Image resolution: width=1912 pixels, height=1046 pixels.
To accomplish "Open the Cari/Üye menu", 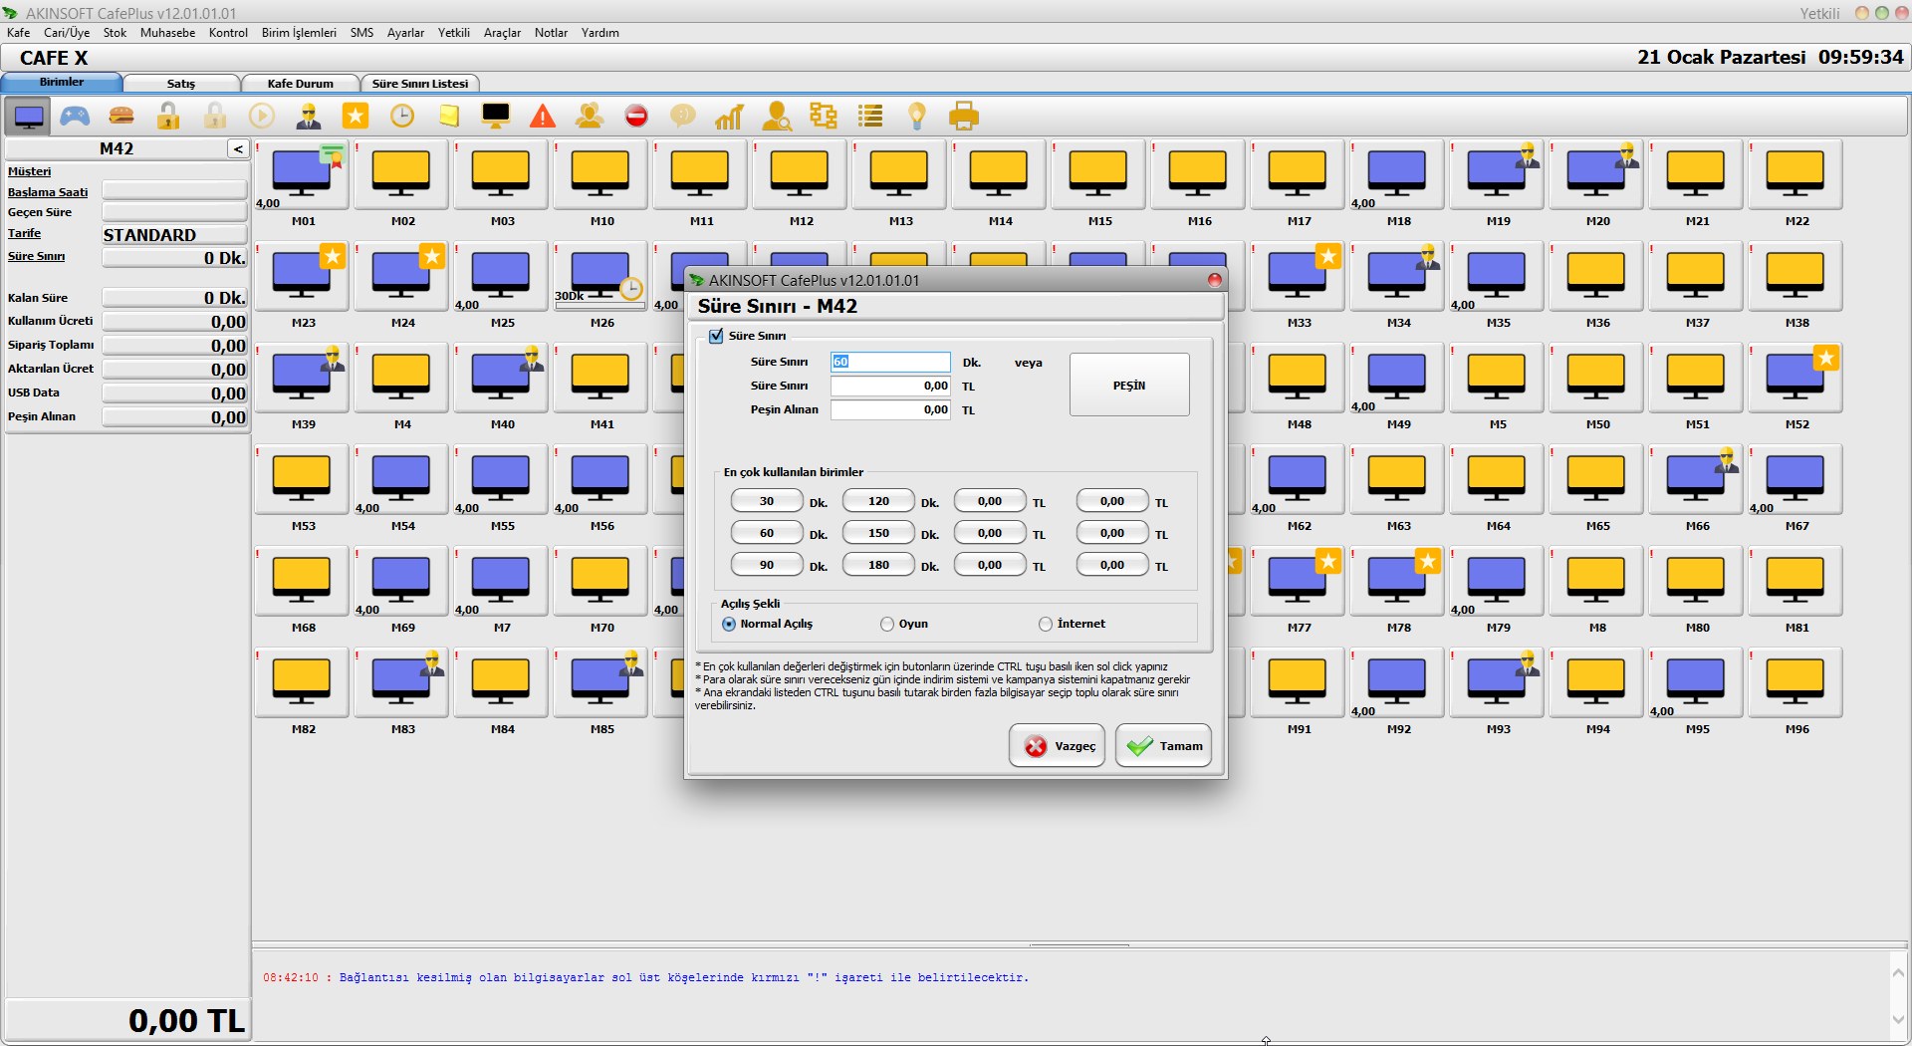I will pos(67,33).
